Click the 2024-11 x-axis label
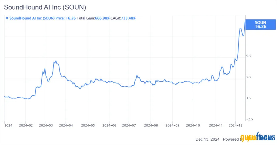Viewport: 277px width, 145px height. (216, 125)
